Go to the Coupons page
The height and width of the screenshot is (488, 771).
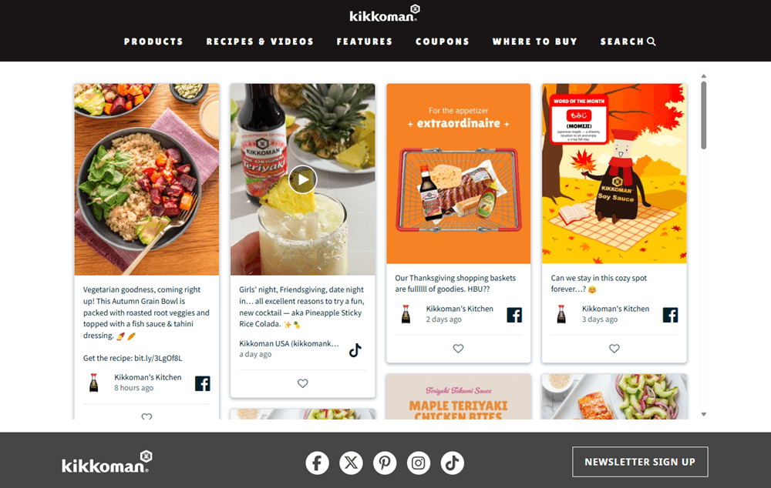click(443, 42)
